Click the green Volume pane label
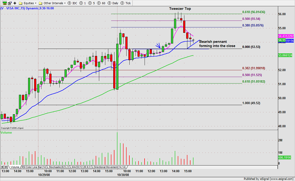295x181 pixels. (6, 133)
